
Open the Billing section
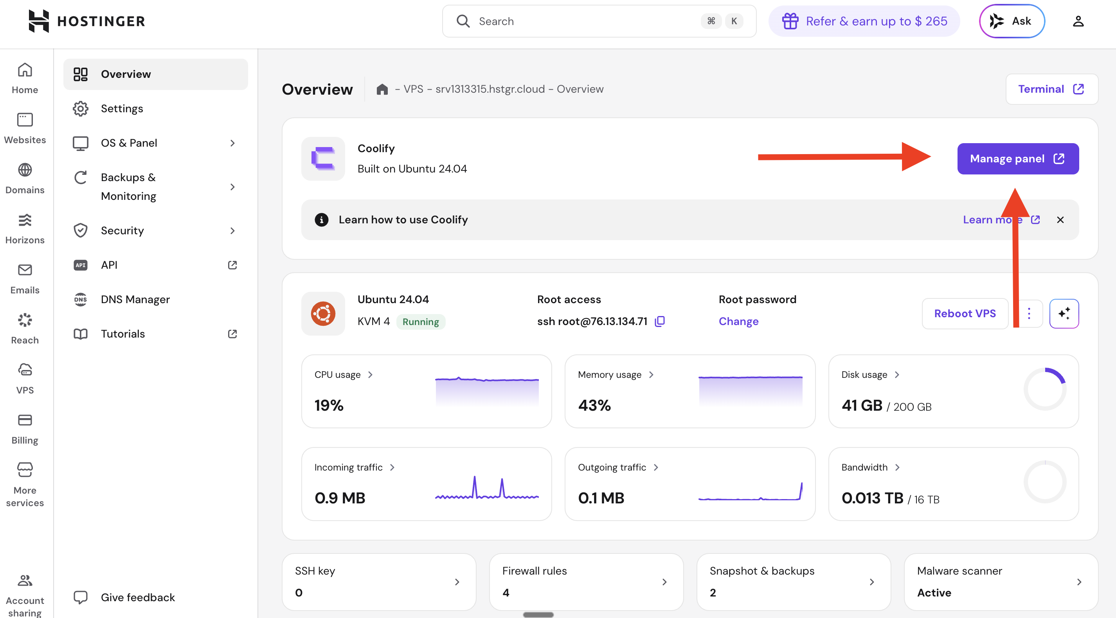click(24, 428)
